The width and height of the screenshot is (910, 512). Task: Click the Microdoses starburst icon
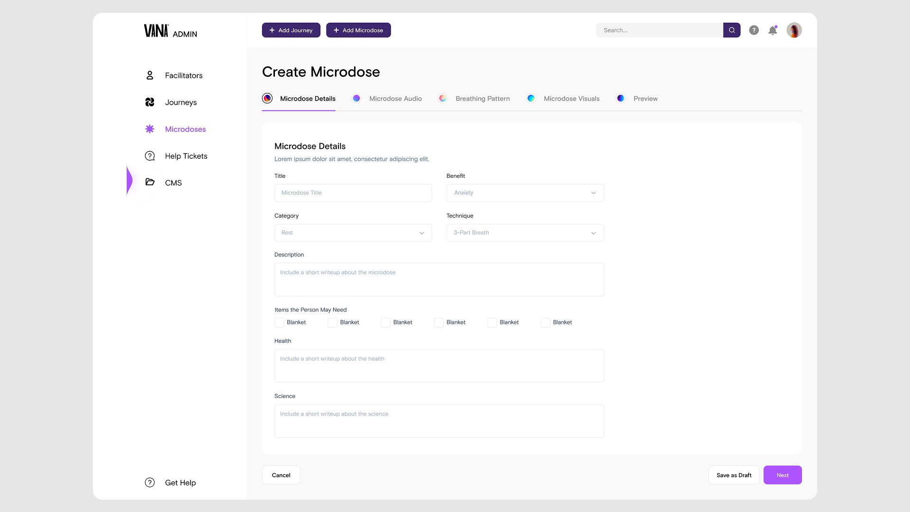point(150,129)
